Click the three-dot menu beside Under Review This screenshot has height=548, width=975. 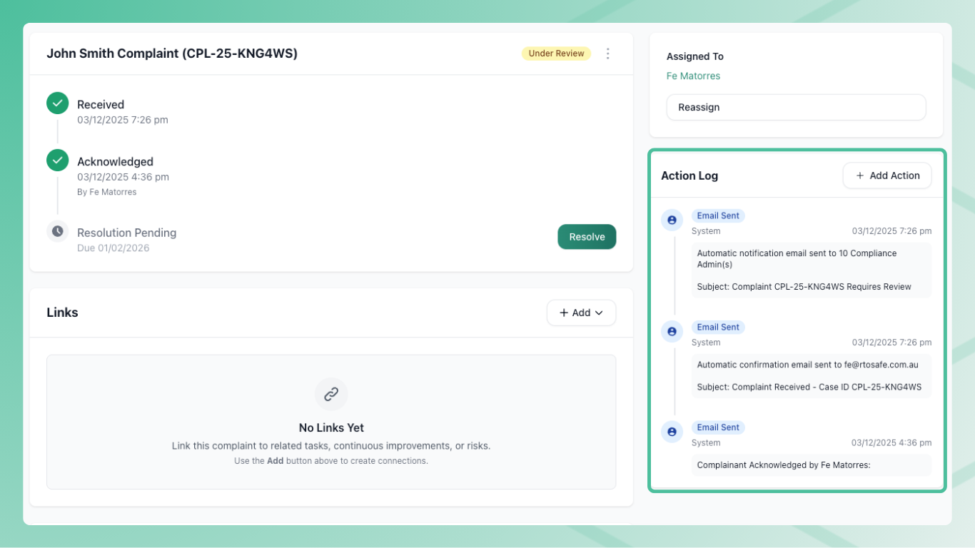(608, 54)
